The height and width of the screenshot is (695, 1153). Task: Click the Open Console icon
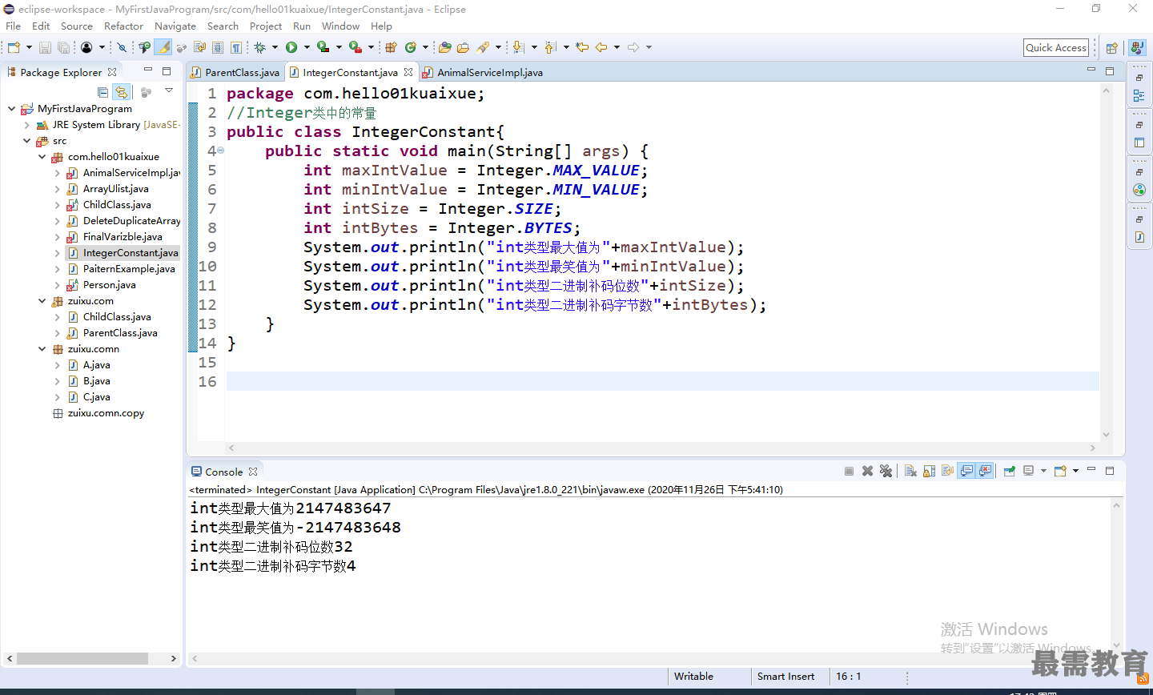1060,471
